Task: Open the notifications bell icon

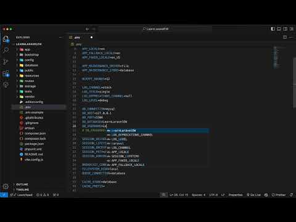Action: 291,195
